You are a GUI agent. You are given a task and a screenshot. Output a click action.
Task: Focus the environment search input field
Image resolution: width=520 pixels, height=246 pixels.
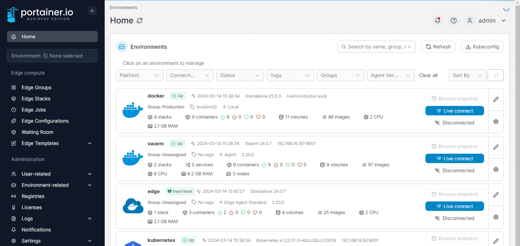(x=376, y=47)
